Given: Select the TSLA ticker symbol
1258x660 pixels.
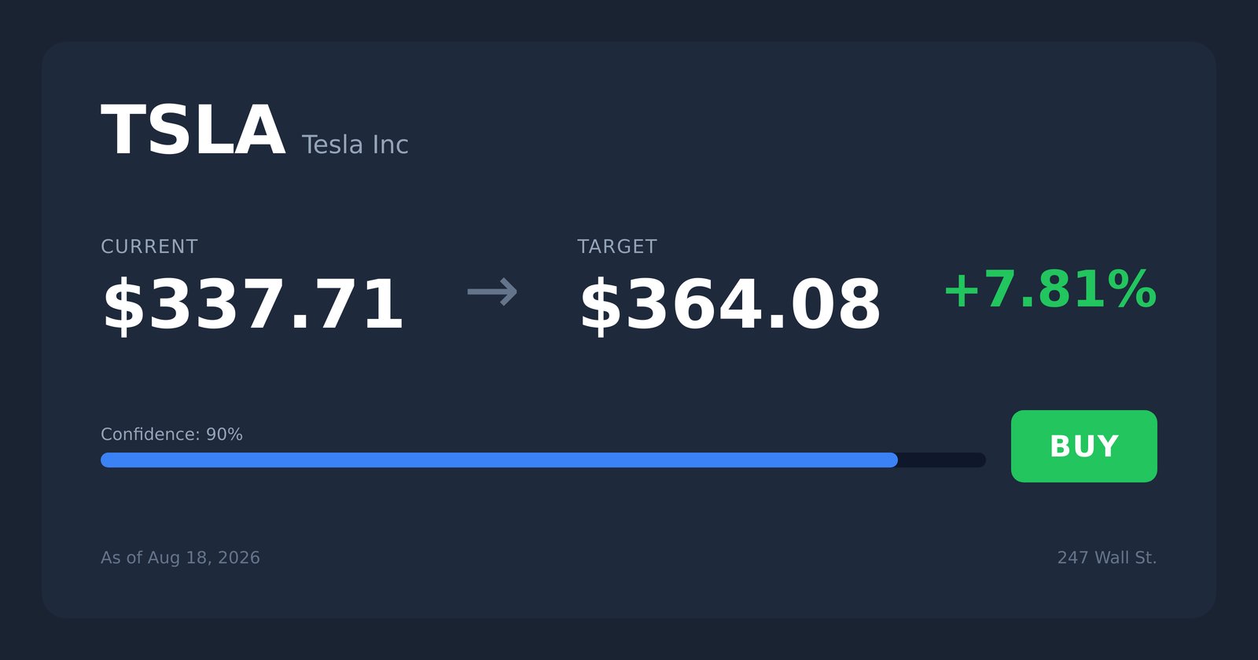Looking at the screenshot, I should coord(193,131).
